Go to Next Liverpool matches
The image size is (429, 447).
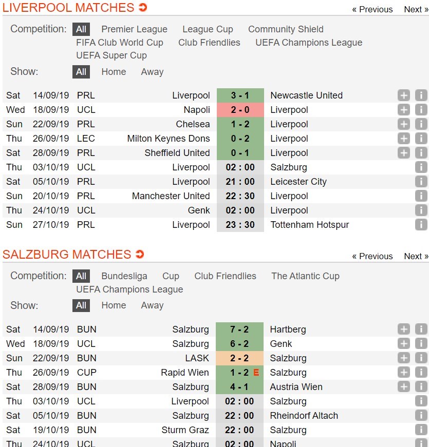click(416, 9)
